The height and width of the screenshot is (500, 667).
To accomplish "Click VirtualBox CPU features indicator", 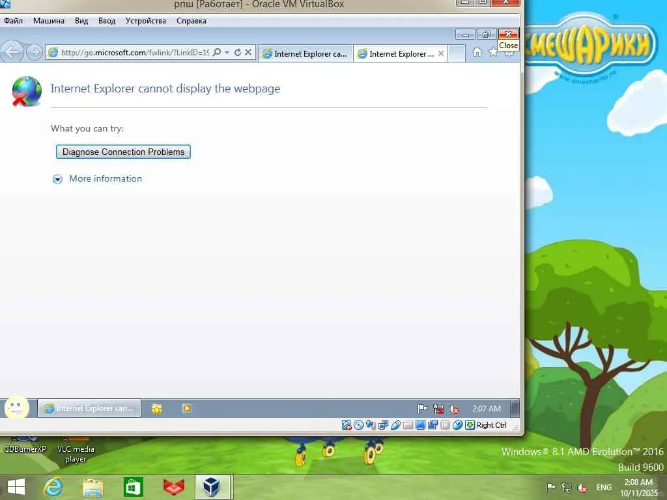I will (445, 425).
